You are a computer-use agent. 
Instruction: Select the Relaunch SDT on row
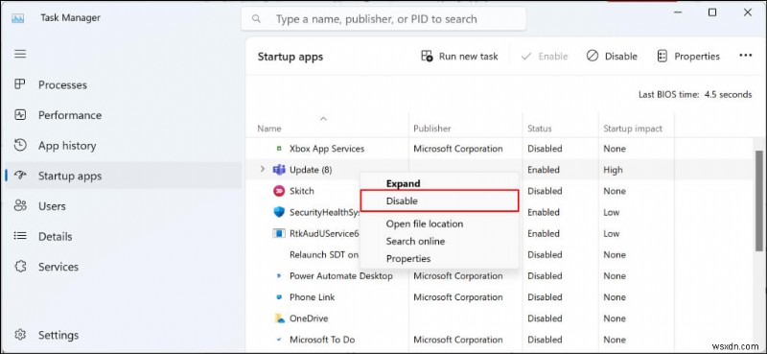click(324, 254)
